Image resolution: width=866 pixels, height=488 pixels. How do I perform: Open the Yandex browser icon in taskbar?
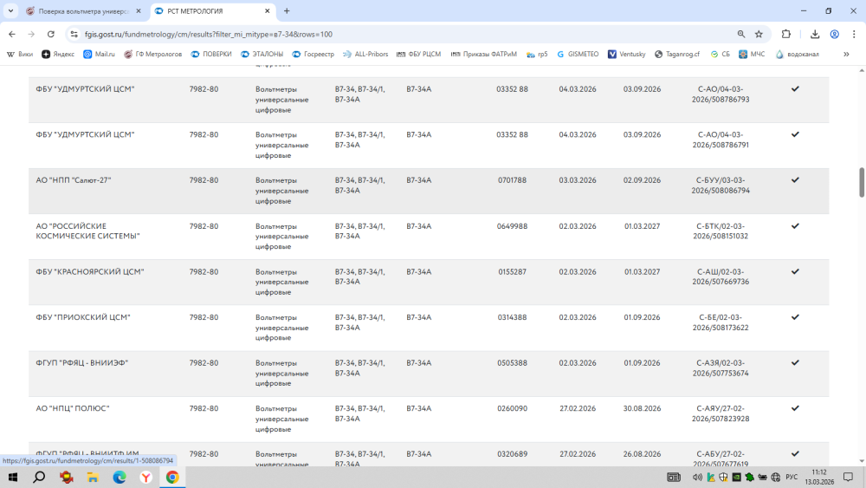[146, 477]
